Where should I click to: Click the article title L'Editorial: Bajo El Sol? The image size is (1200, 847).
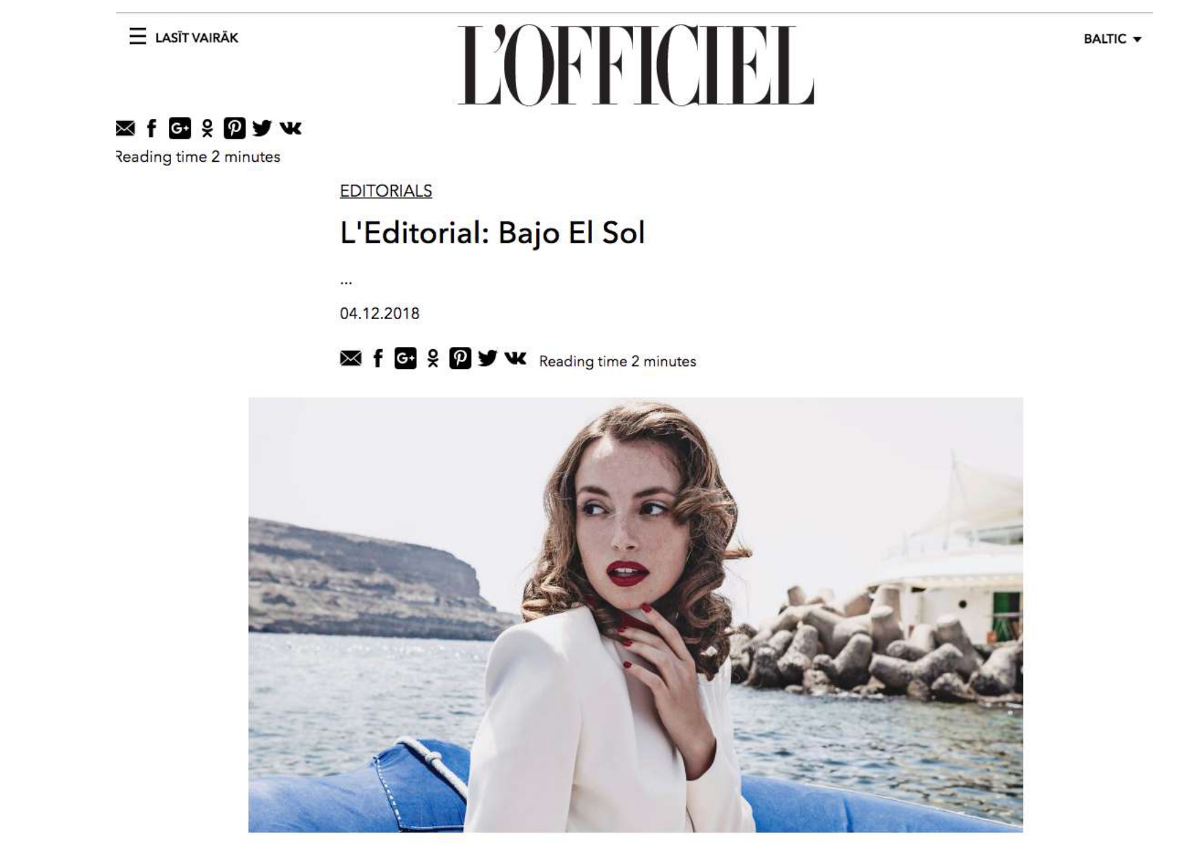pos(492,233)
